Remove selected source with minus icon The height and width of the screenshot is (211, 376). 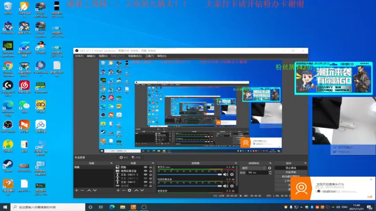coord(124,190)
